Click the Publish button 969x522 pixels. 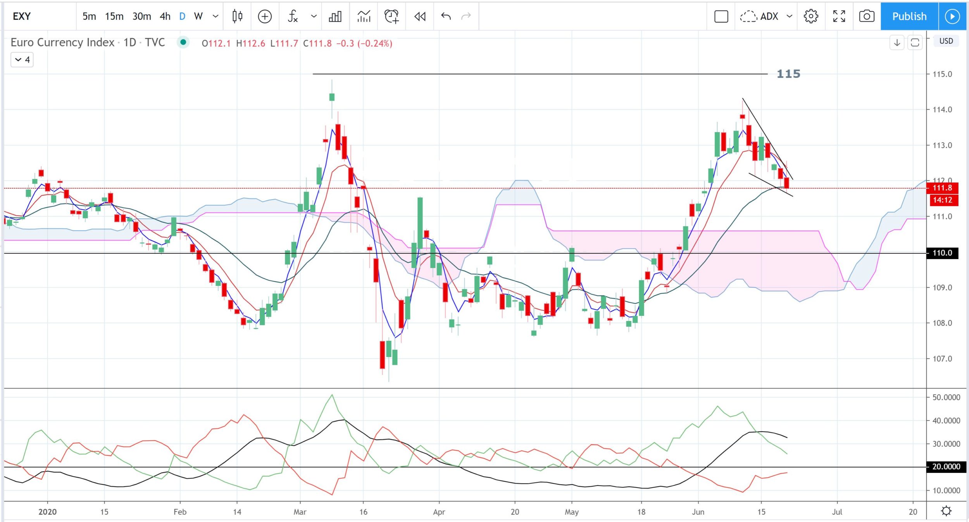pyautogui.click(x=909, y=16)
